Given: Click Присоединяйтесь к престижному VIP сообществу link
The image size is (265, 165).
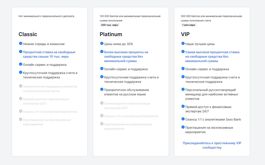Looking at the screenshot, I should click(x=212, y=145).
